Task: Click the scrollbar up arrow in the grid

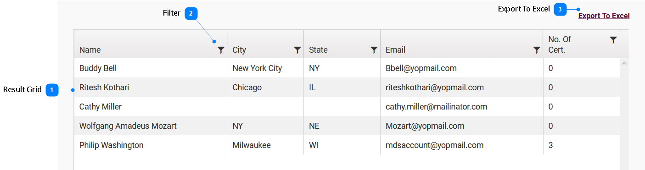Action: click(624, 63)
